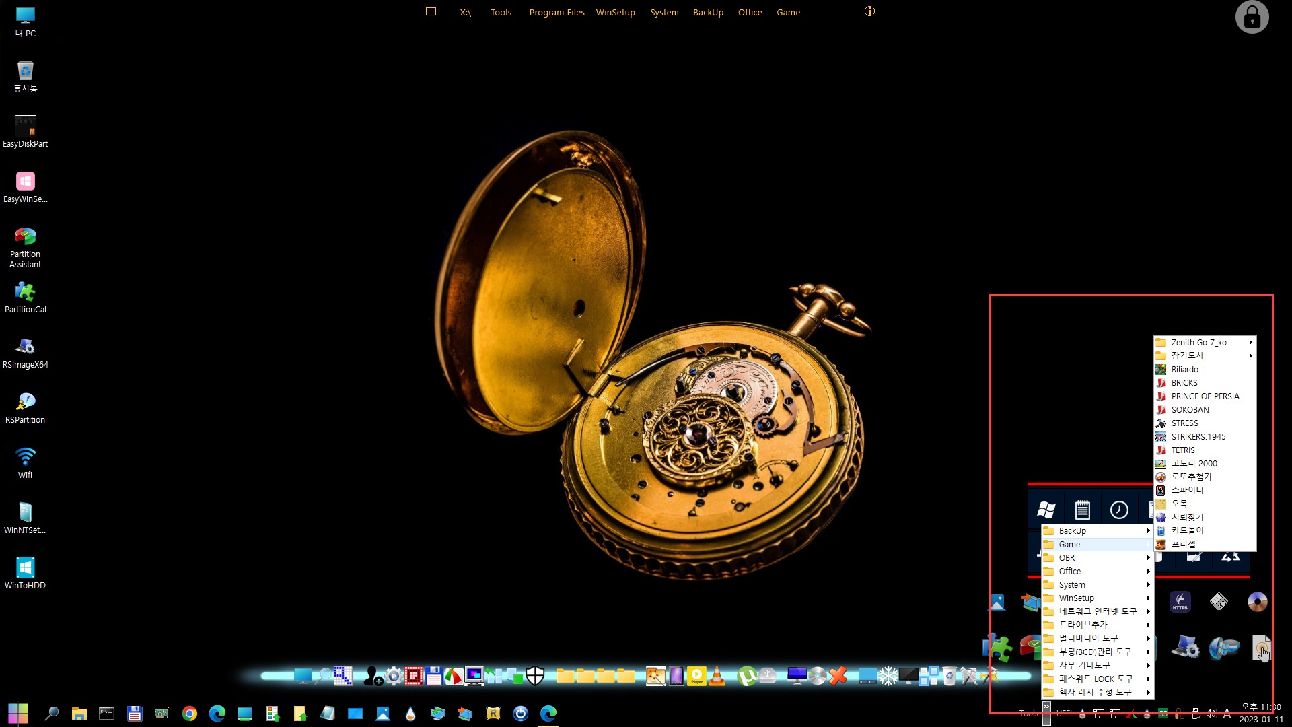The width and height of the screenshot is (1292, 727).
Task: Open X:\ in the top bar
Action: [466, 12]
